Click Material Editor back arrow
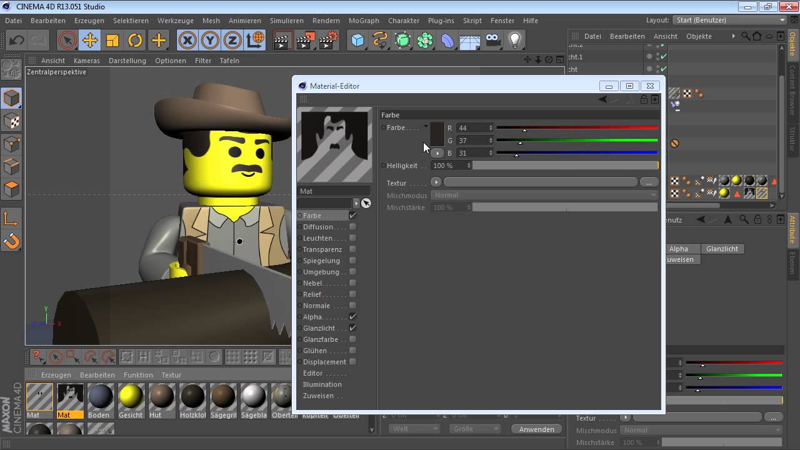The width and height of the screenshot is (800, 450). 602,99
